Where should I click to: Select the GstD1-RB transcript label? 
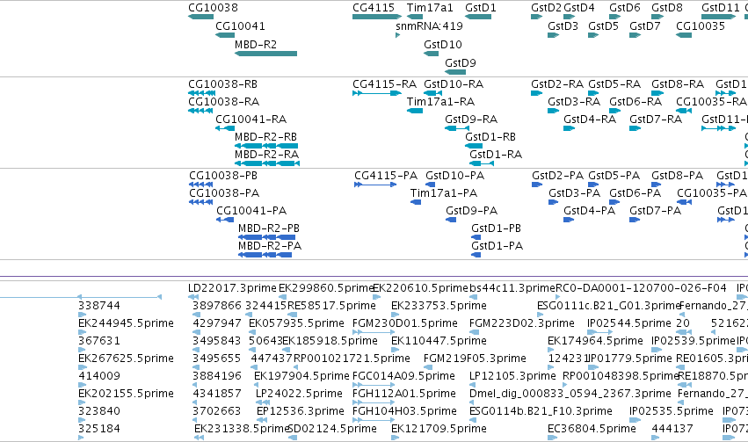point(490,137)
